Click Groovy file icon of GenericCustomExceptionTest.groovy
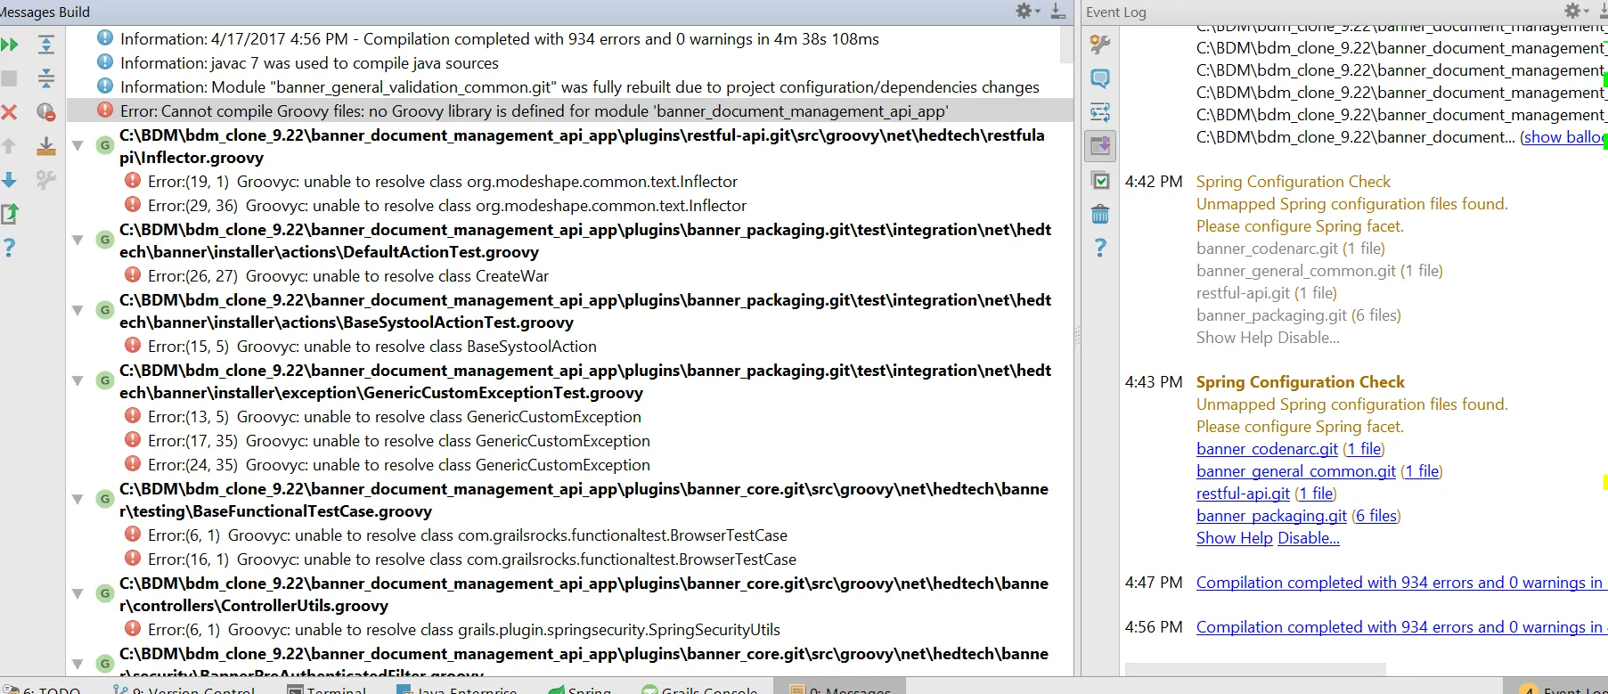Screen dimensions: 1608x694 click(105, 380)
